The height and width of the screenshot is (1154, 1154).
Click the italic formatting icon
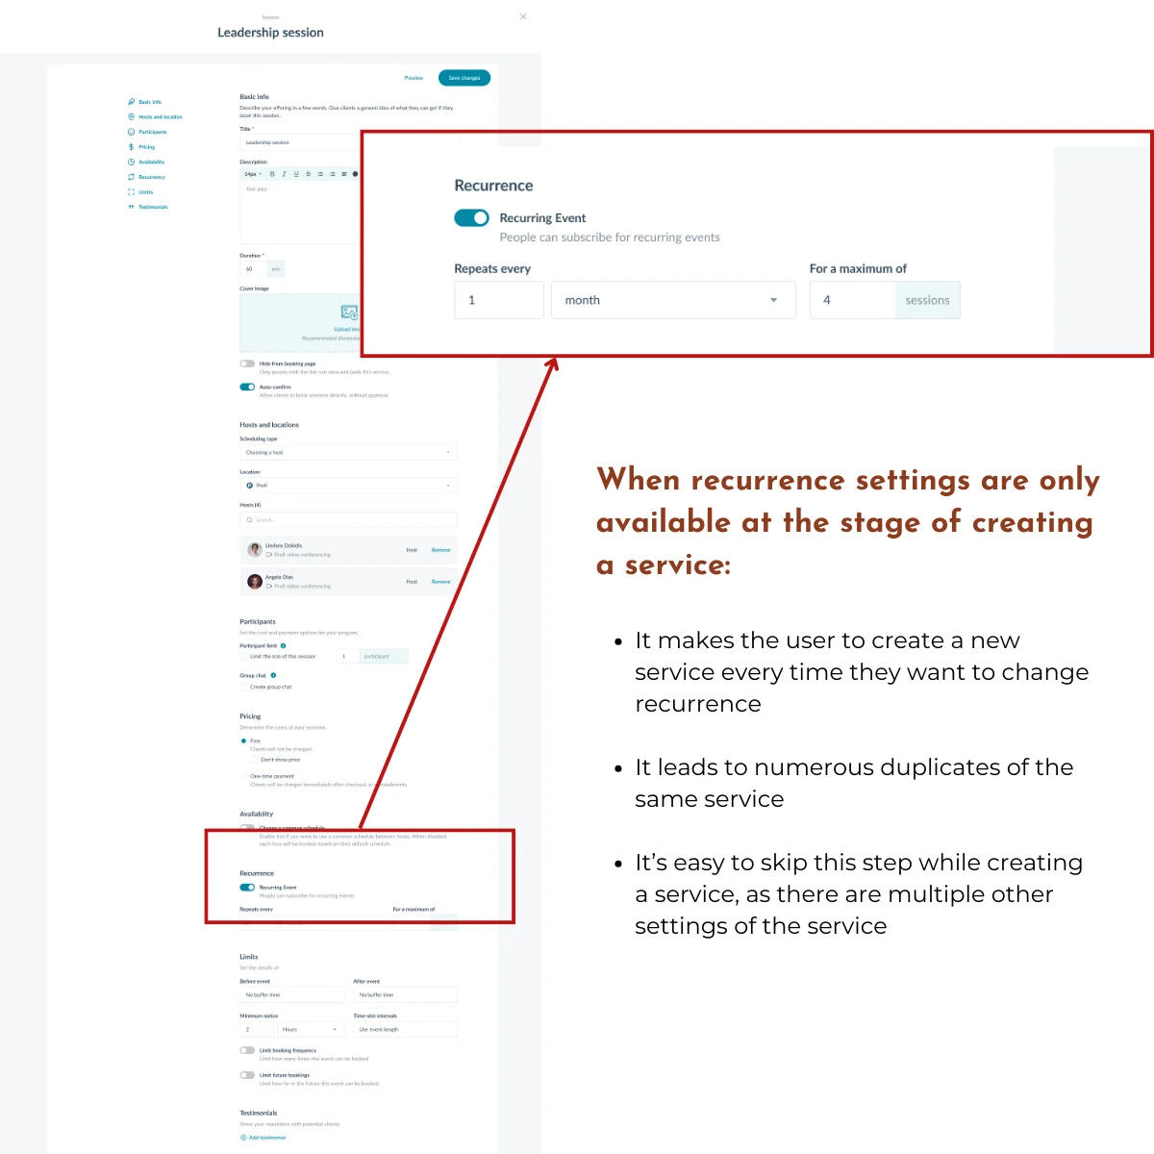click(x=284, y=174)
